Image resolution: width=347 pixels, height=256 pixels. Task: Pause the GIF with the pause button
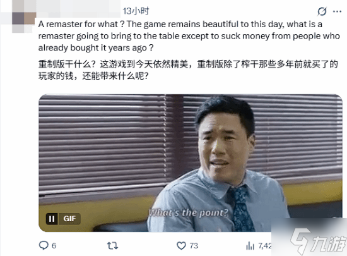(52, 219)
